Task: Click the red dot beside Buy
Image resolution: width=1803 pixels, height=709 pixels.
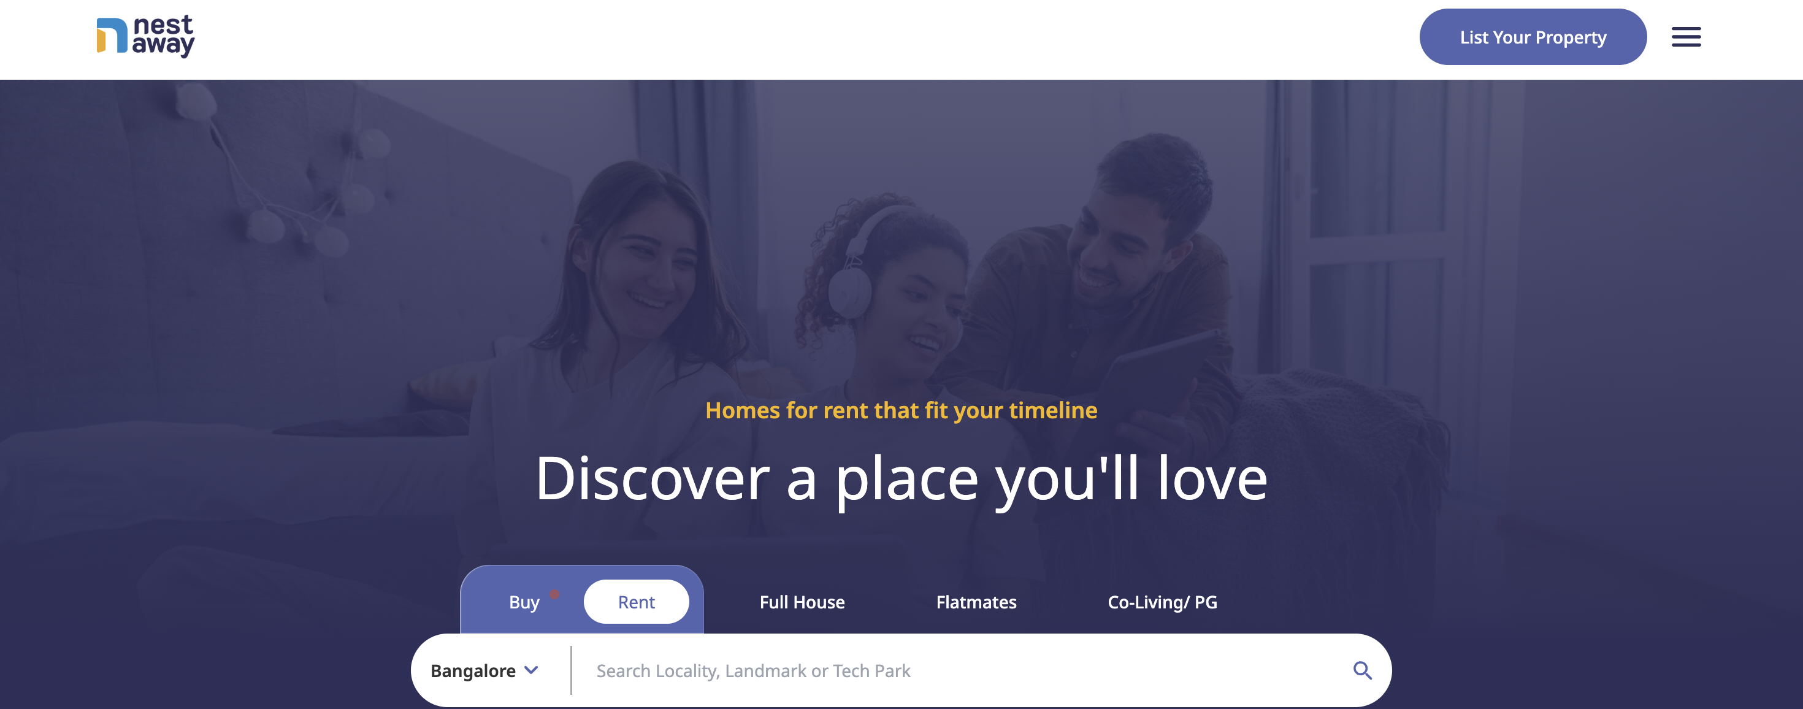Action: [554, 594]
